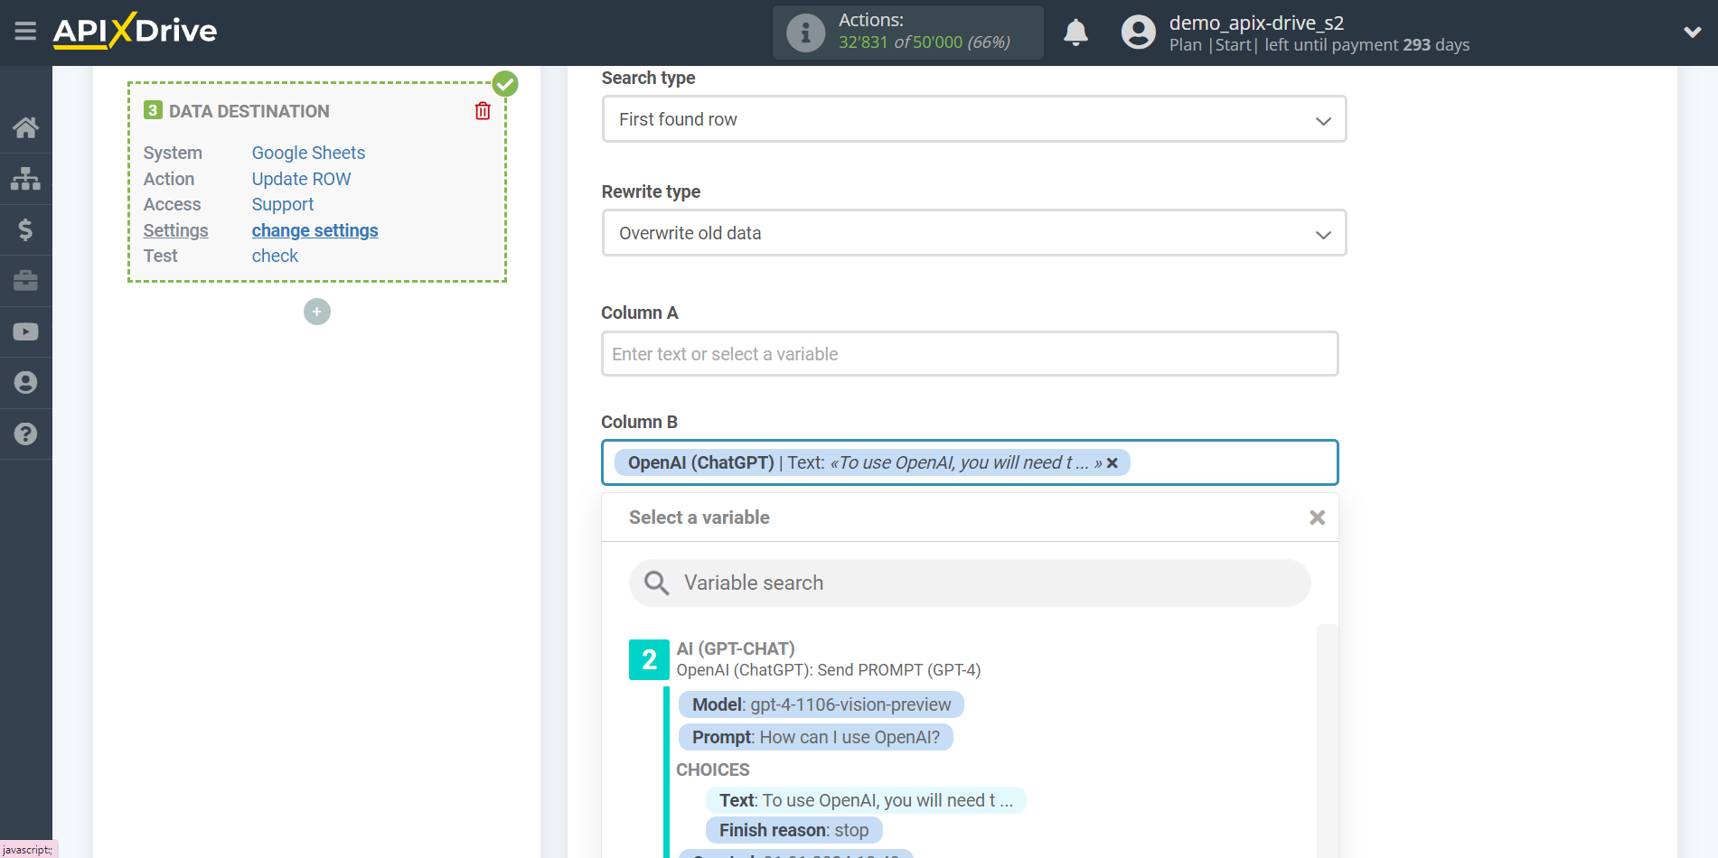Image resolution: width=1718 pixels, height=858 pixels.
Task: Click the variable search magnifier icon
Action: click(656, 583)
